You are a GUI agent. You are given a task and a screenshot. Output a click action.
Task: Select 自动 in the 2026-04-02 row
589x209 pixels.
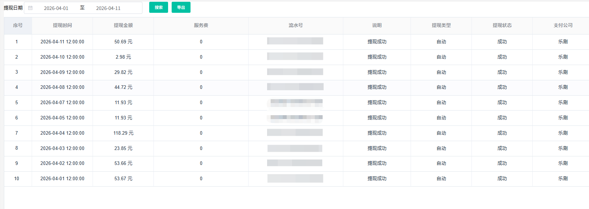point(441,164)
